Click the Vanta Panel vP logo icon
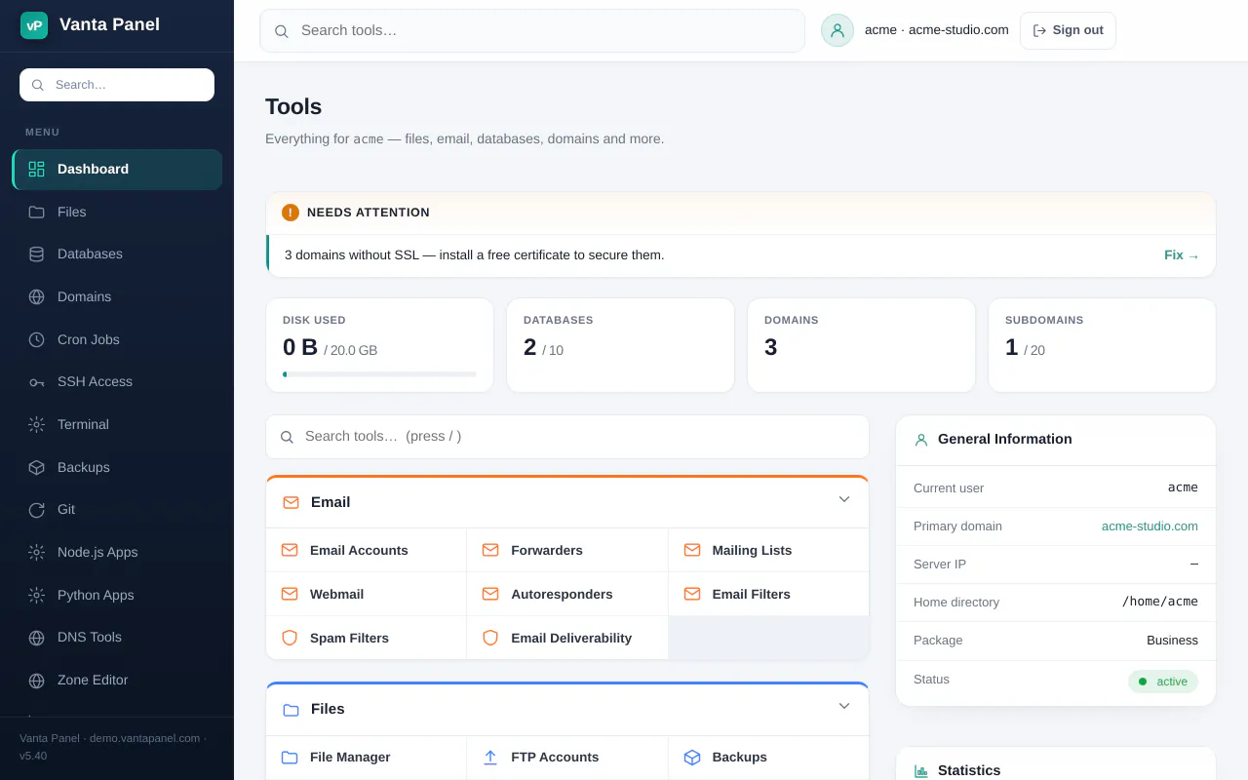 [34, 25]
